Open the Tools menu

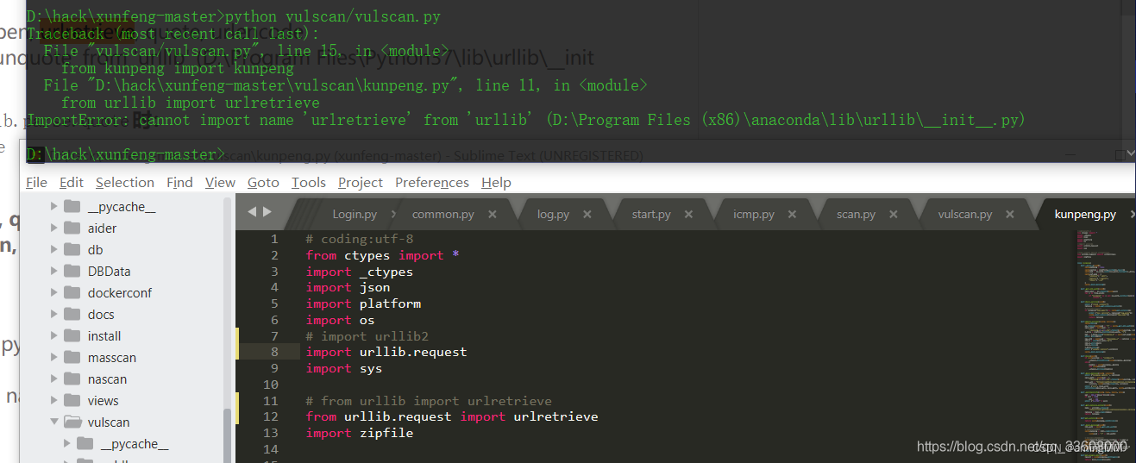pyautogui.click(x=309, y=182)
